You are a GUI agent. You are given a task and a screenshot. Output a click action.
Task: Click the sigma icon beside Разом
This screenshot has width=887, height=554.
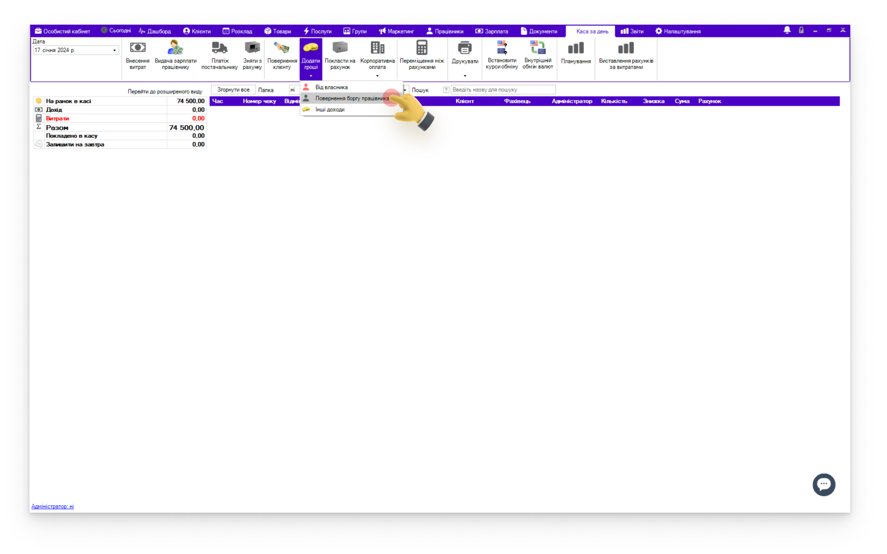coord(38,127)
